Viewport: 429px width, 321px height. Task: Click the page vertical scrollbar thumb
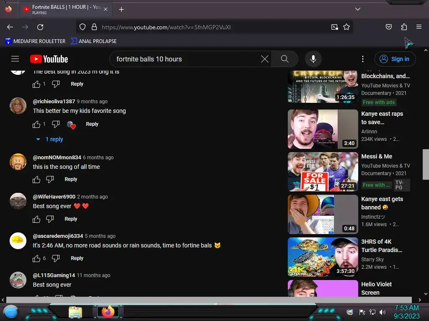point(426,164)
